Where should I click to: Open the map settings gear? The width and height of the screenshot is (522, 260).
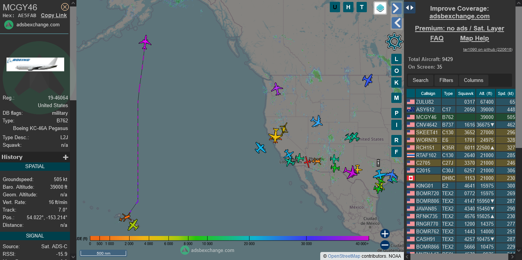[394, 42]
